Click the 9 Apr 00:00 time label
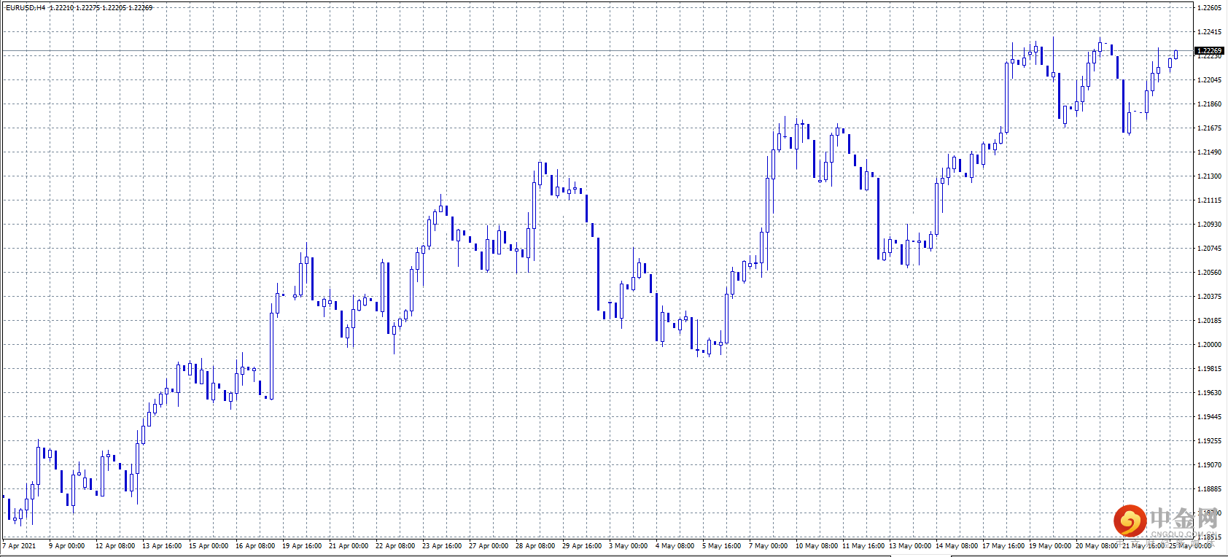Viewport: 1228px width, 557px height. [66, 546]
